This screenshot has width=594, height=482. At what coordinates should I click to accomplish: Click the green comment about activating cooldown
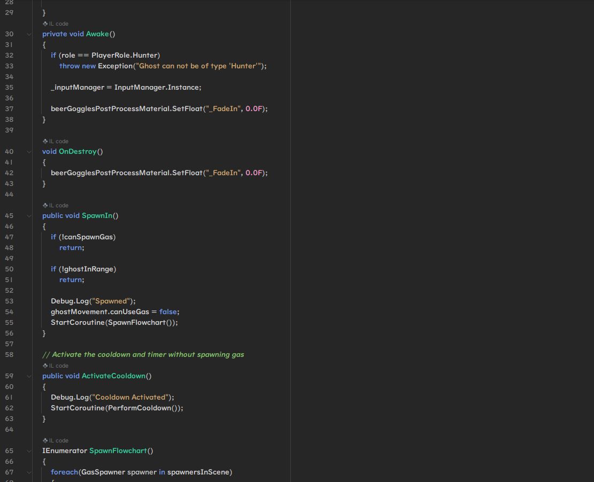pyautogui.click(x=143, y=354)
